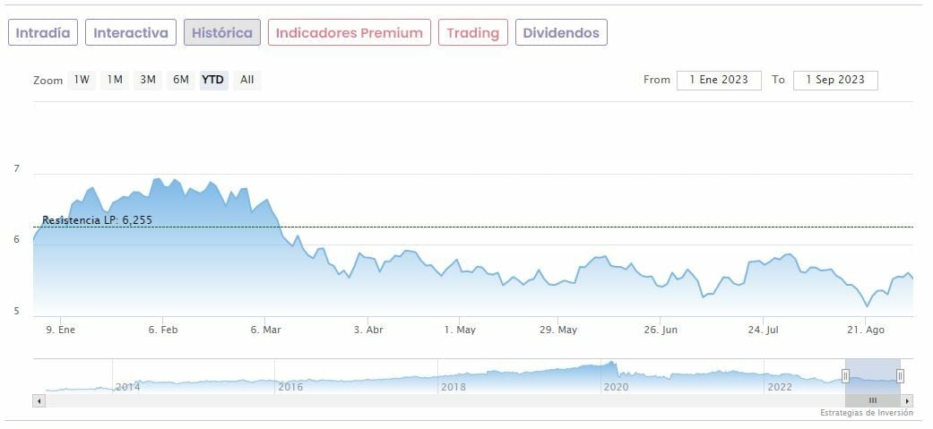Select the 6M zoom range
This screenshot has width=933, height=429.
pos(181,80)
